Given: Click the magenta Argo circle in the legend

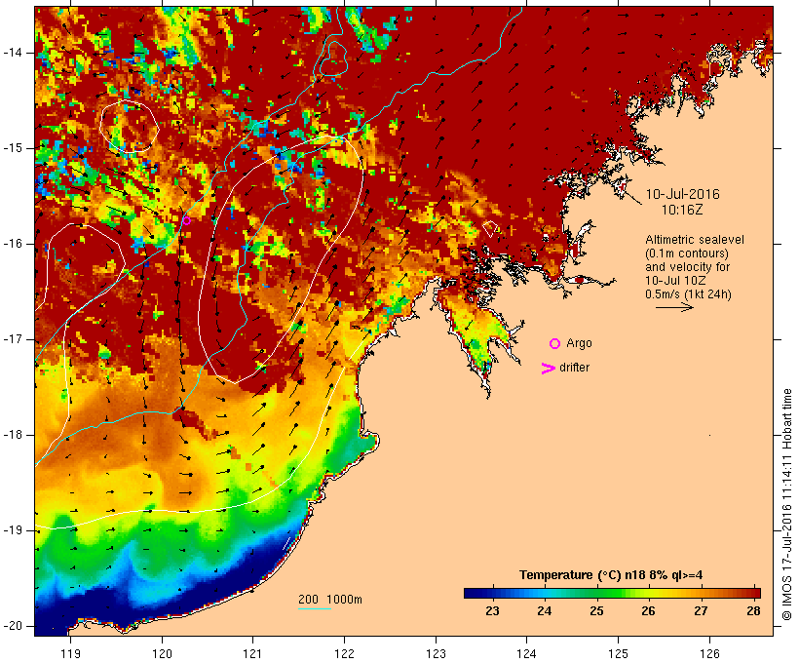Looking at the screenshot, I should pos(555,344).
